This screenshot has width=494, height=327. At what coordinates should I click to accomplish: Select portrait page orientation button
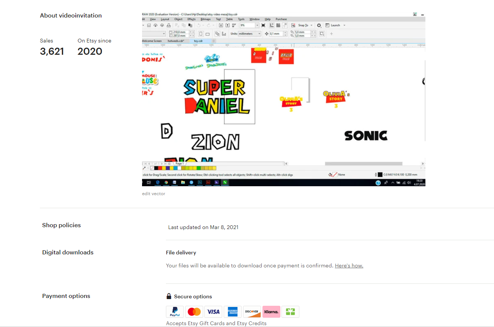pos(201,34)
